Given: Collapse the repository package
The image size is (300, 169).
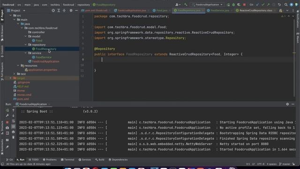Looking at the screenshot, I should tap(26, 45).
